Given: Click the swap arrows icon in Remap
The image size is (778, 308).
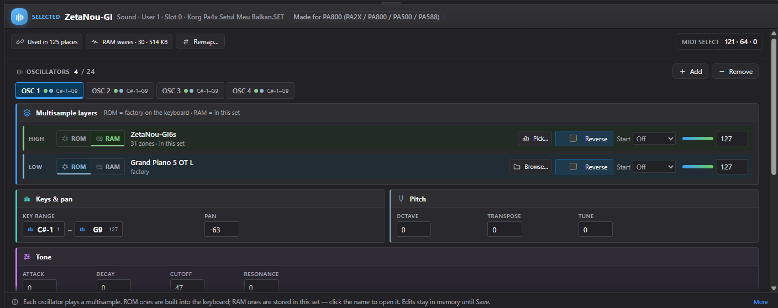Looking at the screenshot, I should point(186,42).
